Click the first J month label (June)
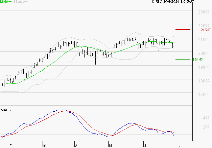Viewport: 212px width, 148px height. point(145,146)
